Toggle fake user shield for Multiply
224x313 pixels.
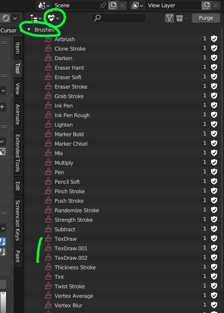tap(214, 162)
